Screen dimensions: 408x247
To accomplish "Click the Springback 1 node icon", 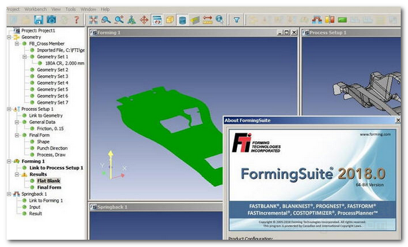I will pyautogui.click(x=17, y=194).
